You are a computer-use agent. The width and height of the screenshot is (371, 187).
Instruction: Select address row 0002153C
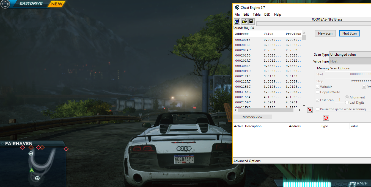(267, 87)
